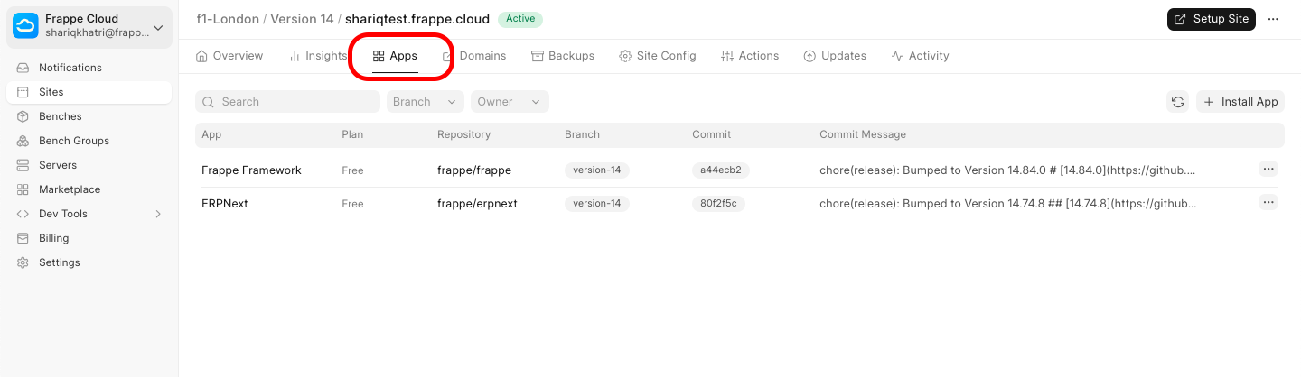This screenshot has width=1301, height=377.
Task: Open Settings in the sidebar
Action: (x=60, y=262)
